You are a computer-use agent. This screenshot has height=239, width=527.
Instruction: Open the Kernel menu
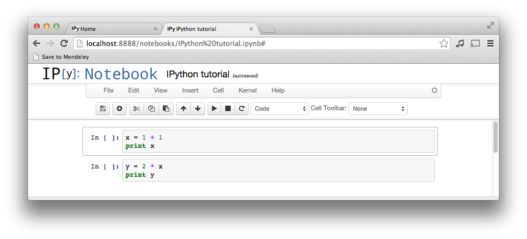(247, 91)
